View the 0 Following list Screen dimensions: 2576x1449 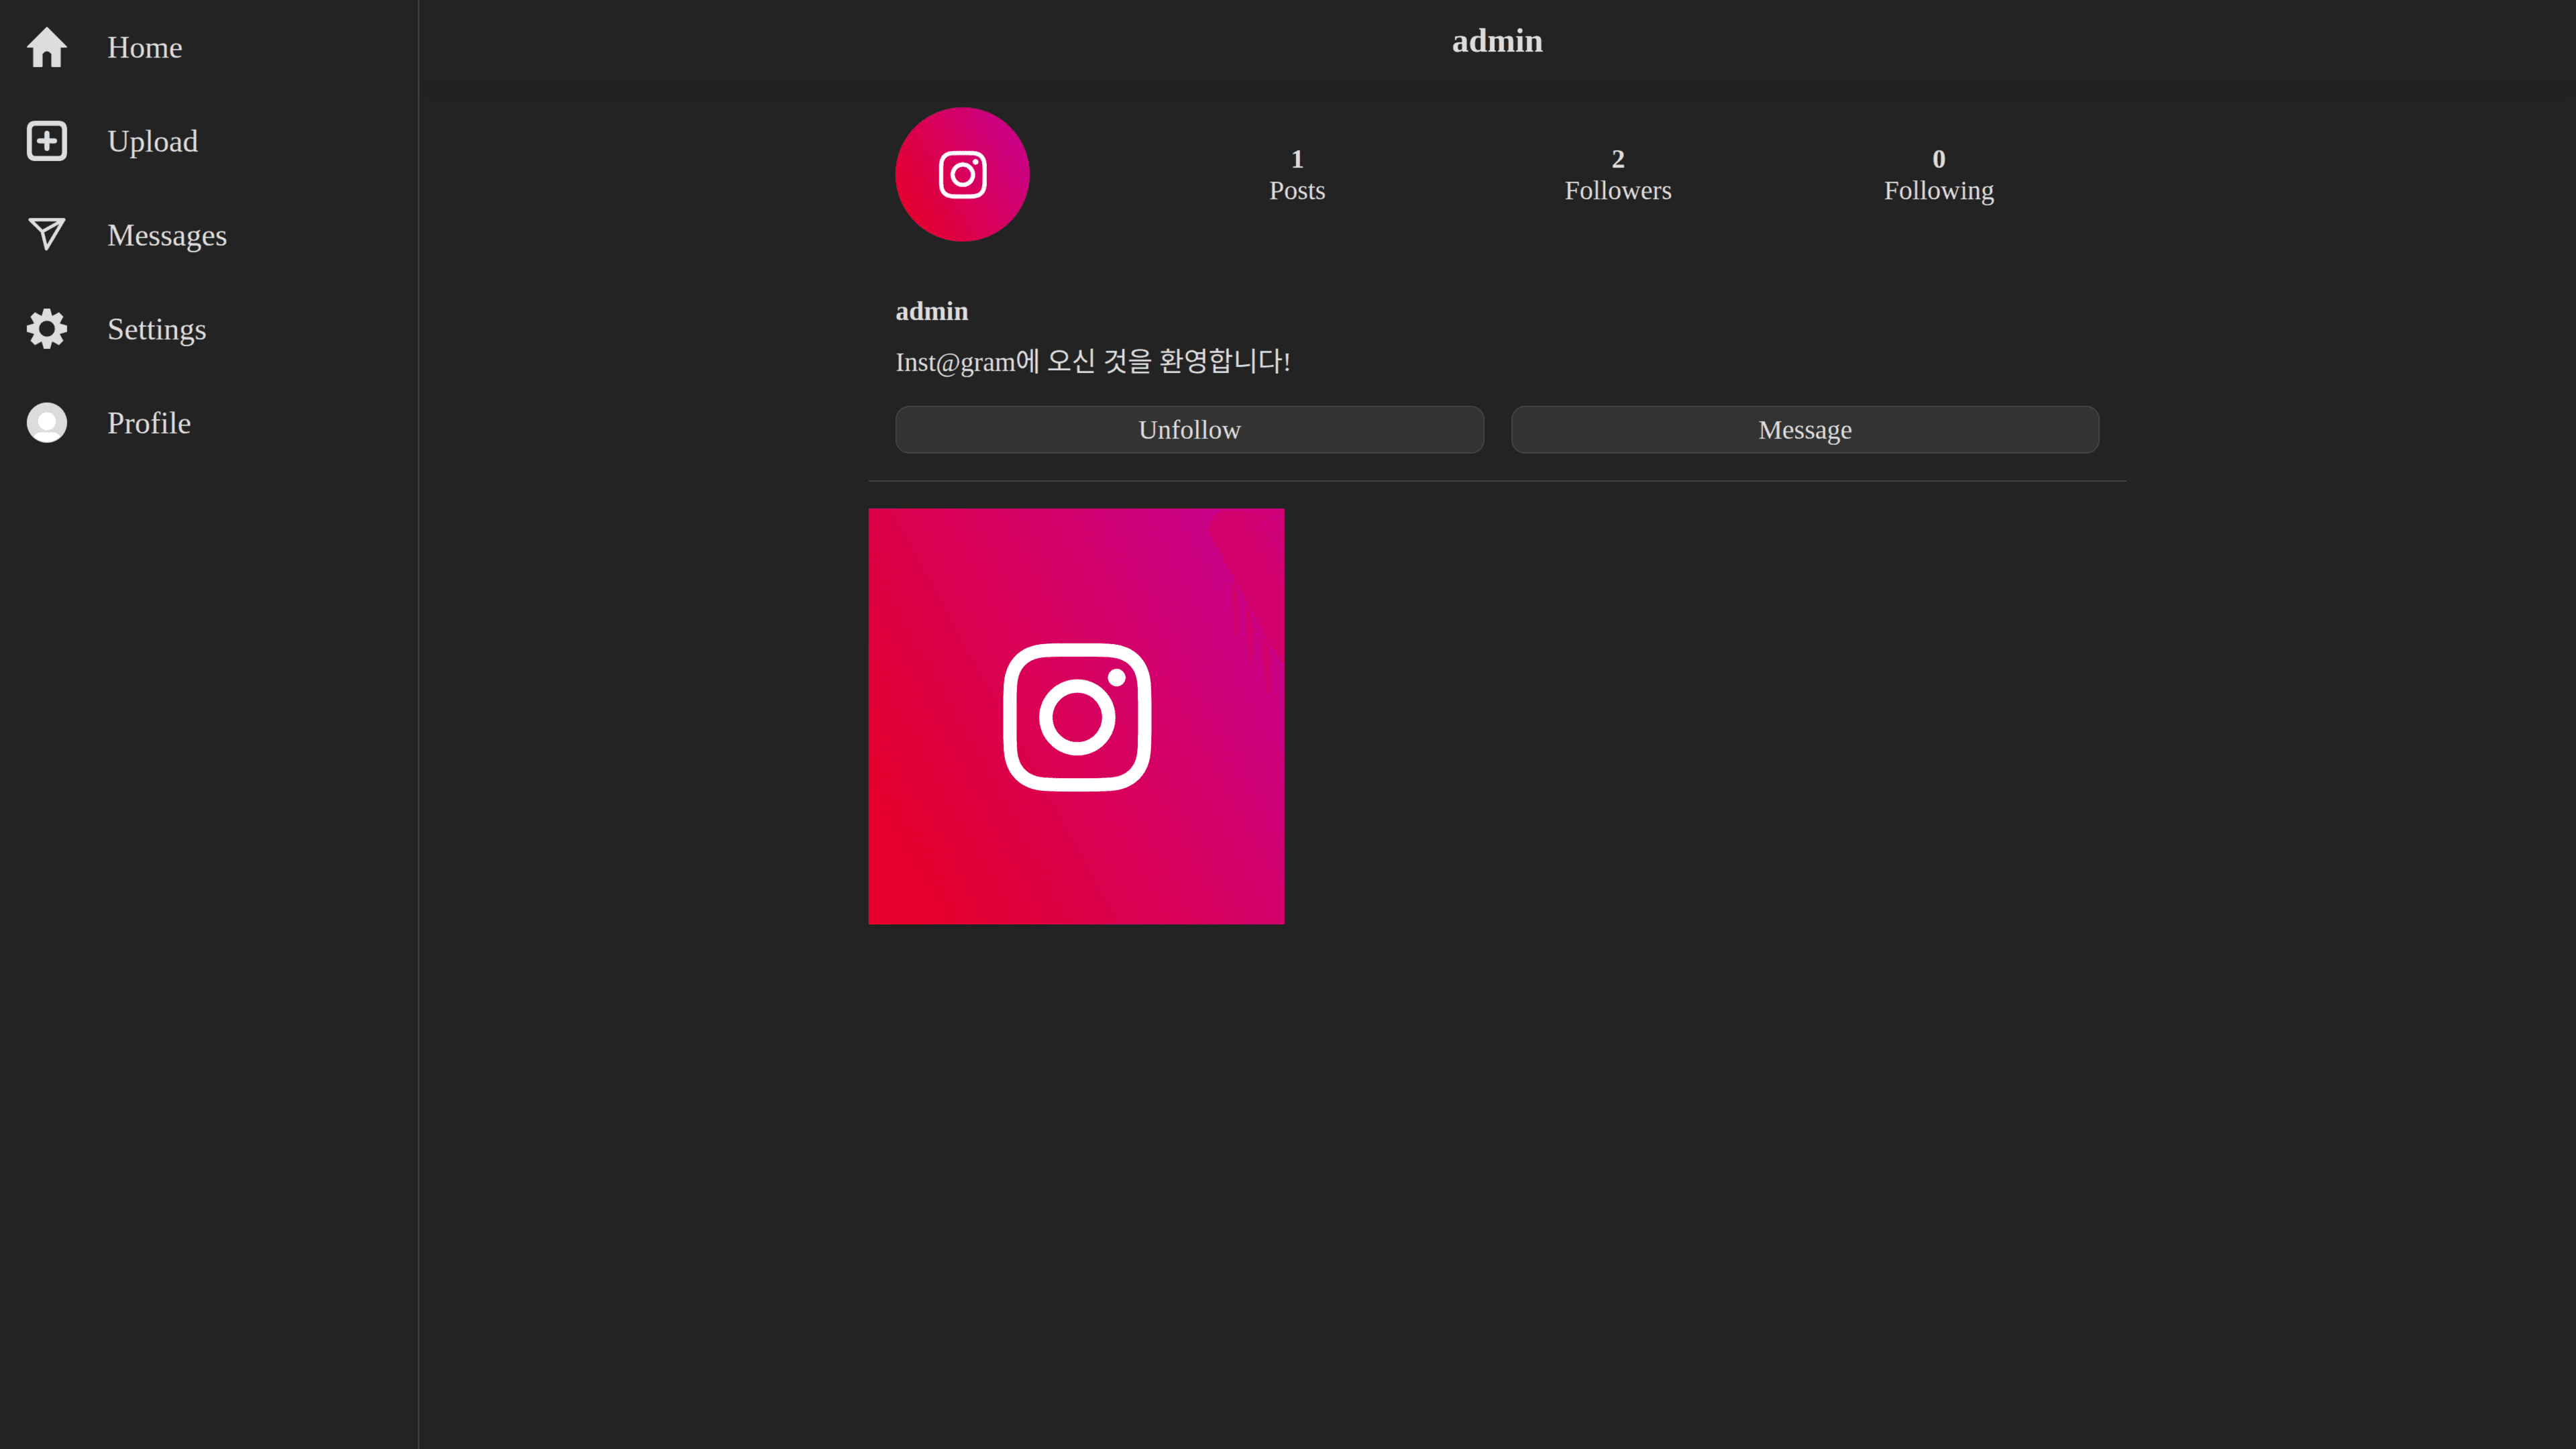[x=1939, y=175]
